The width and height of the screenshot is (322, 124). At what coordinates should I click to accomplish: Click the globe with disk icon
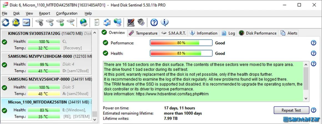(83, 22)
